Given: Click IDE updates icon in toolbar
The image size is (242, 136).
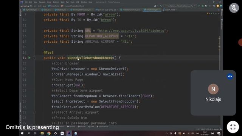Looking at the screenshot, I should (218, 6).
